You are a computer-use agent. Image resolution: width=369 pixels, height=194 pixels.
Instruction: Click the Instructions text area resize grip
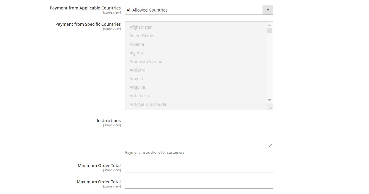pos(271,145)
